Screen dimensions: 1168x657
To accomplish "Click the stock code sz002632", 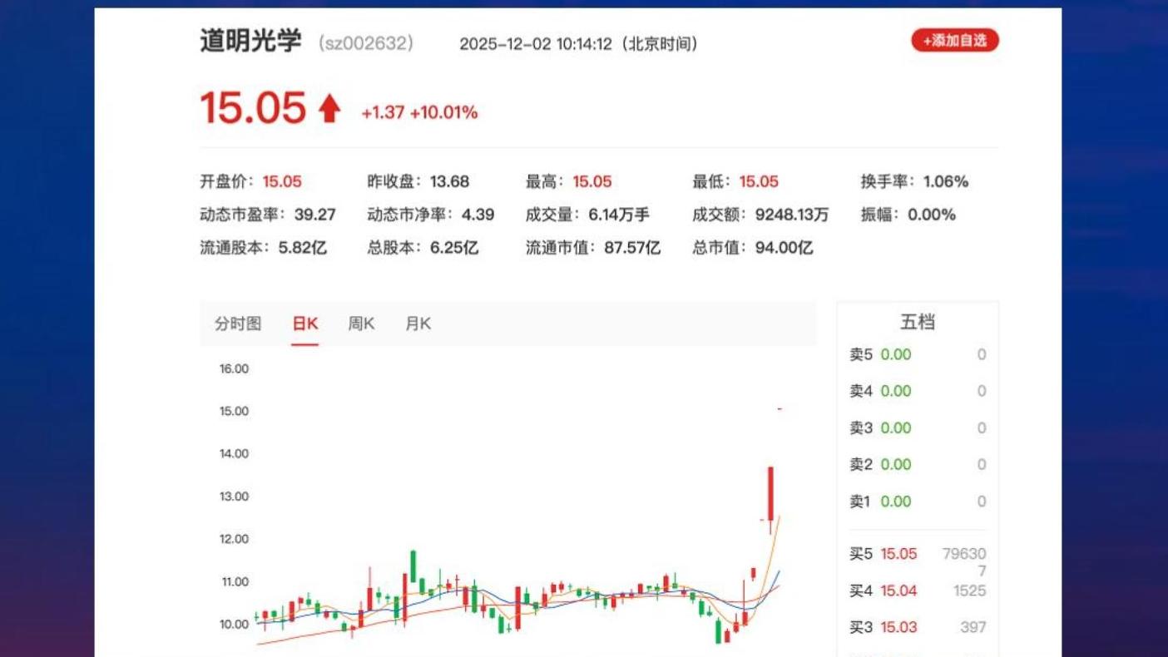I will coord(366,43).
